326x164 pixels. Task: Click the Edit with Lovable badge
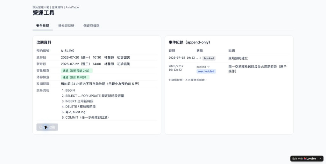[304, 159]
